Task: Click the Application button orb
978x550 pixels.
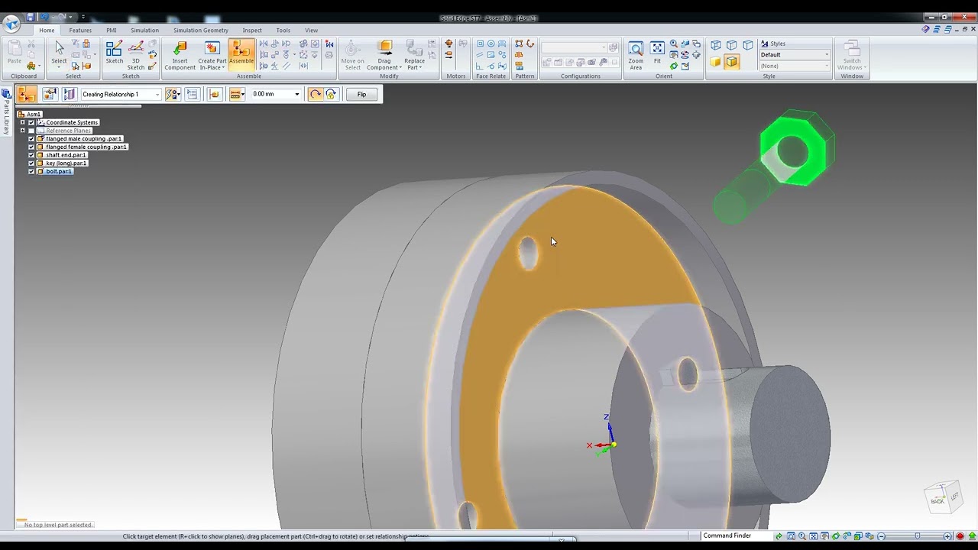Action: [x=11, y=22]
